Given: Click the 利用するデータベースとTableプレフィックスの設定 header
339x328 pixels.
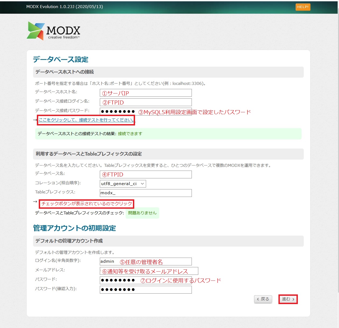Looking at the screenshot, I should 168,154.
